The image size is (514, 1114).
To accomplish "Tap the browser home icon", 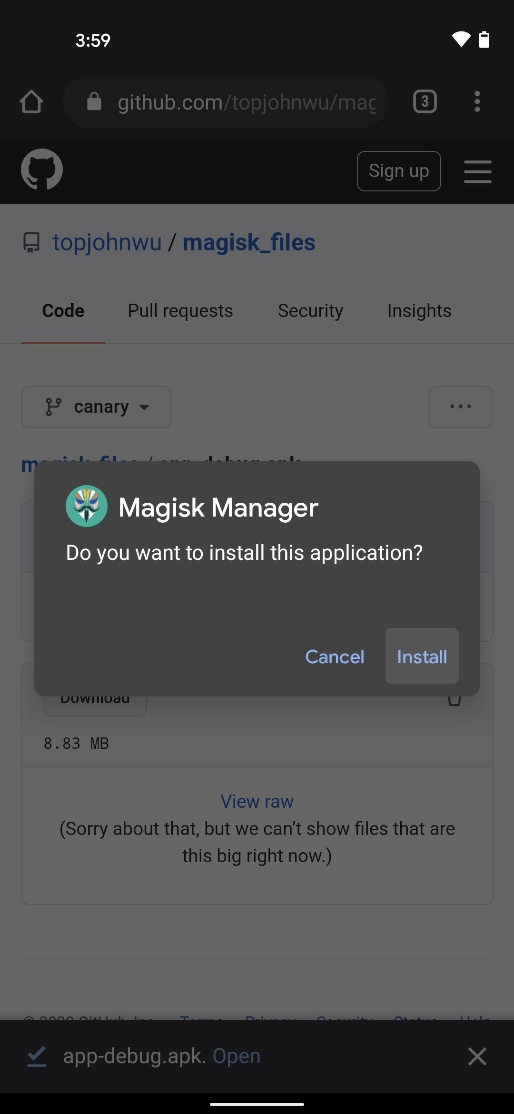I will 31,101.
